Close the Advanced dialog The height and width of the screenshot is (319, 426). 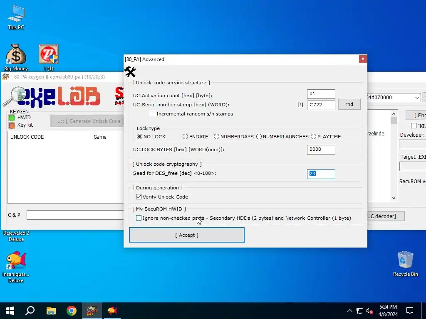(x=363, y=59)
